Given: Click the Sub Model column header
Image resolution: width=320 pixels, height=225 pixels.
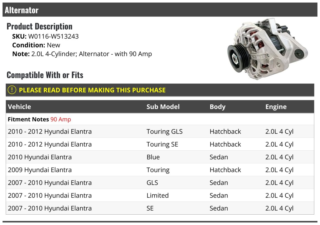Looking at the screenshot, I should (x=163, y=107).
